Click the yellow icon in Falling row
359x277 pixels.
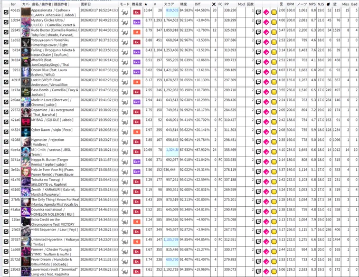pos(274,52)
